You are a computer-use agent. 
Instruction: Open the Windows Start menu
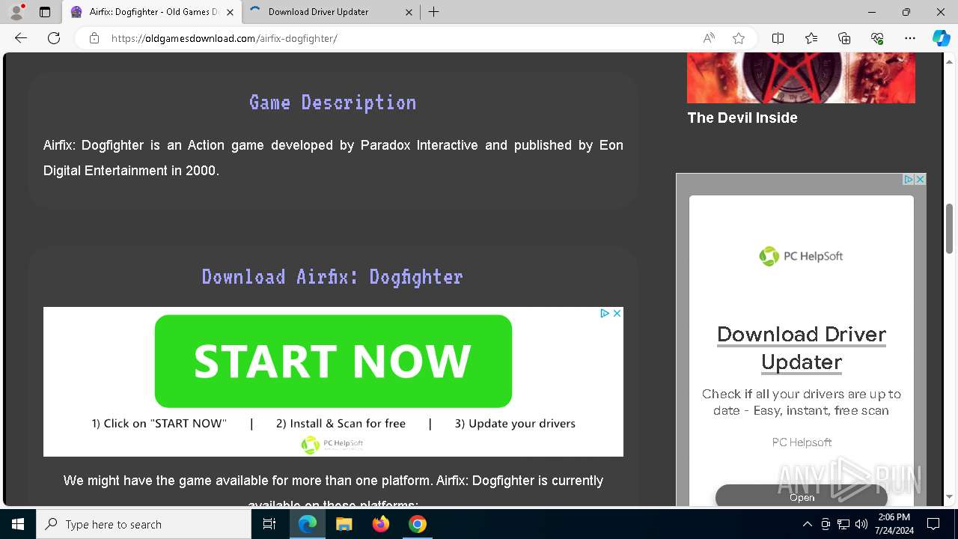(18, 524)
